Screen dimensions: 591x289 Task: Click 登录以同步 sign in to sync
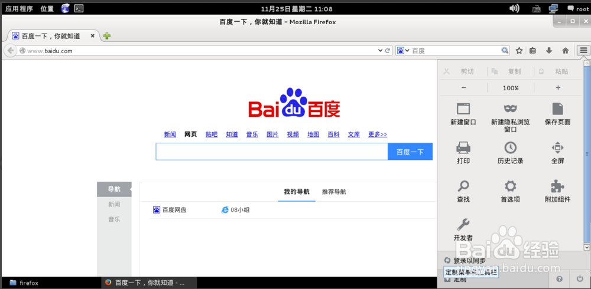tap(465, 261)
